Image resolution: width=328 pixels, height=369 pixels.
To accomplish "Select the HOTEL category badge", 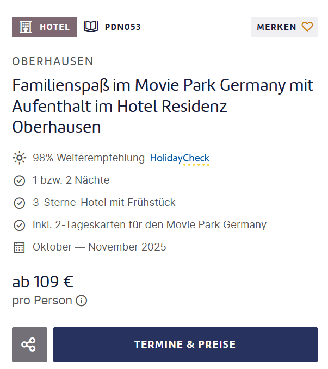I will [x=45, y=27].
